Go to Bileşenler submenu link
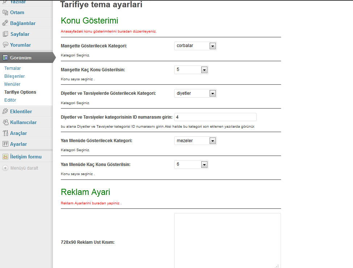This screenshot has height=268, width=353. 14,76
